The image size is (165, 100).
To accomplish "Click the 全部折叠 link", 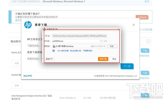I will [147, 29].
